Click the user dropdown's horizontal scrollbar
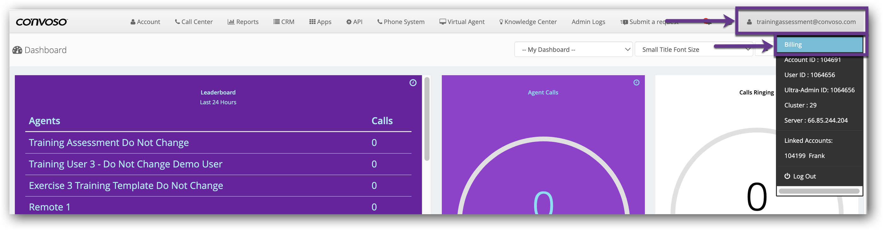Screen dimensions: 883x230 (x=819, y=191)
